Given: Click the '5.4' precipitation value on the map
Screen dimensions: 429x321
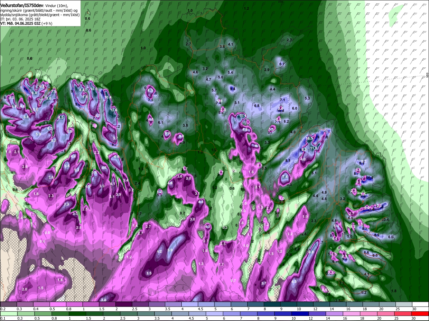Looking at the screenshot, I should pos(230,72).
